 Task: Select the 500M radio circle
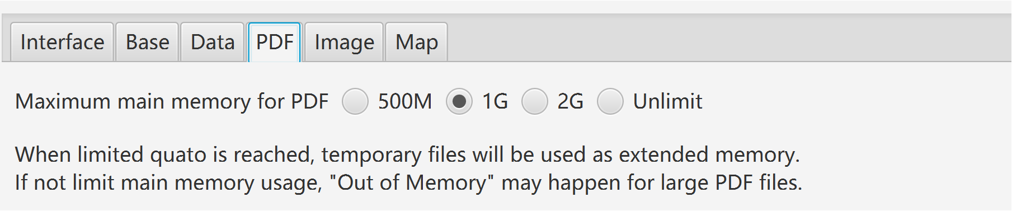point(355,101)
